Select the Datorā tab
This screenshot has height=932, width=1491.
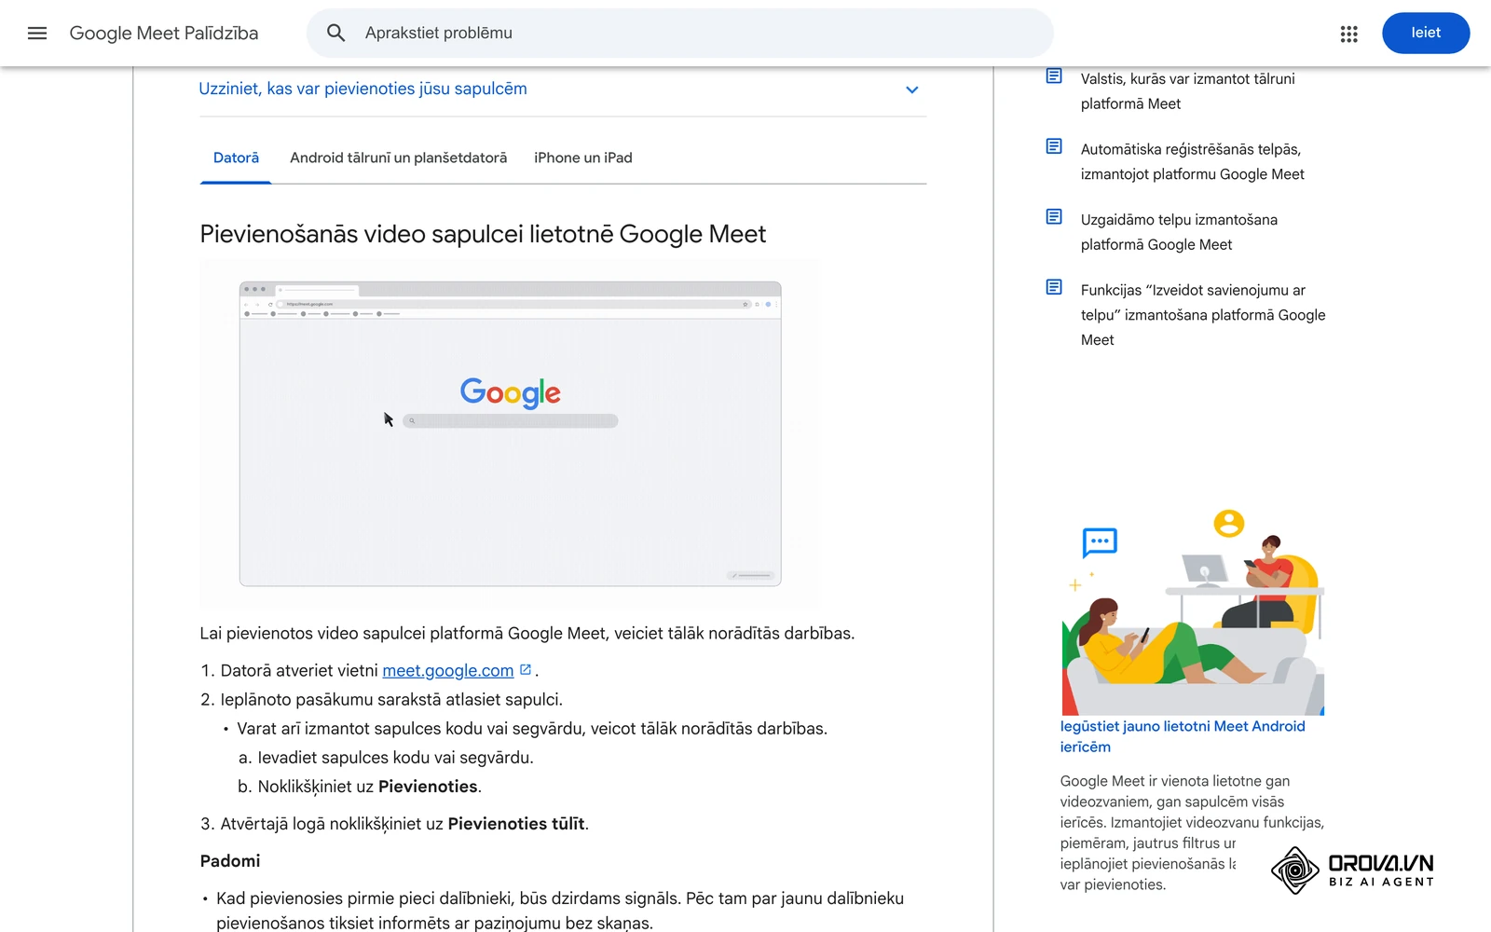236,158
